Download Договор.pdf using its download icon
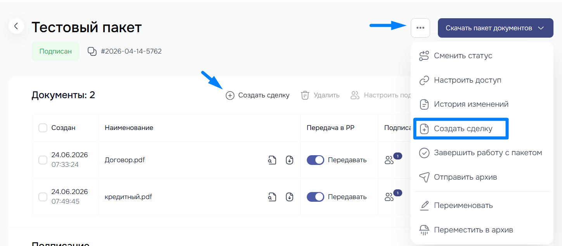Image resolution: width=562 pixels, height=246 pixels. coord(289,160)
